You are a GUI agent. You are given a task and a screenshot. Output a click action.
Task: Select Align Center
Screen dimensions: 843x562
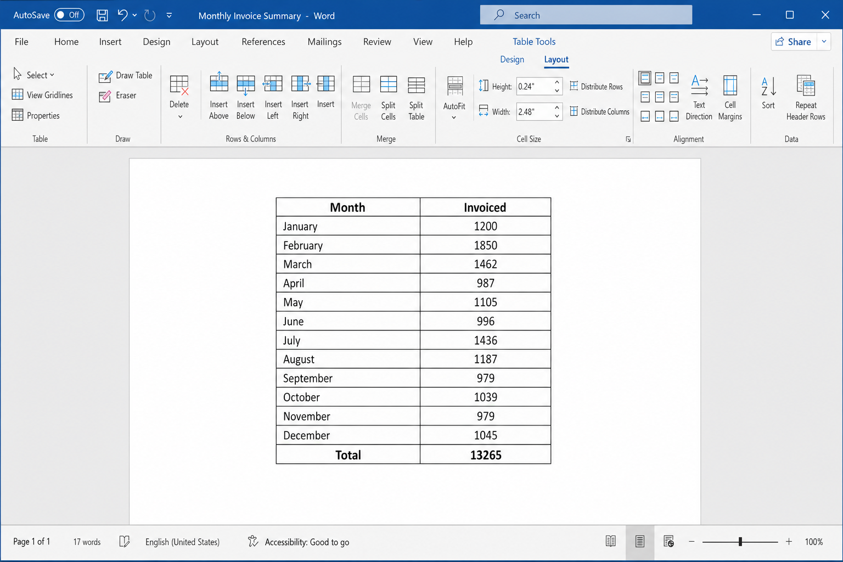(x=659, y=97)
